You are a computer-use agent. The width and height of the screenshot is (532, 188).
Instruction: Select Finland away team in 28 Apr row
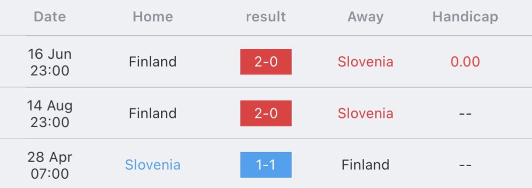(365, 165)
